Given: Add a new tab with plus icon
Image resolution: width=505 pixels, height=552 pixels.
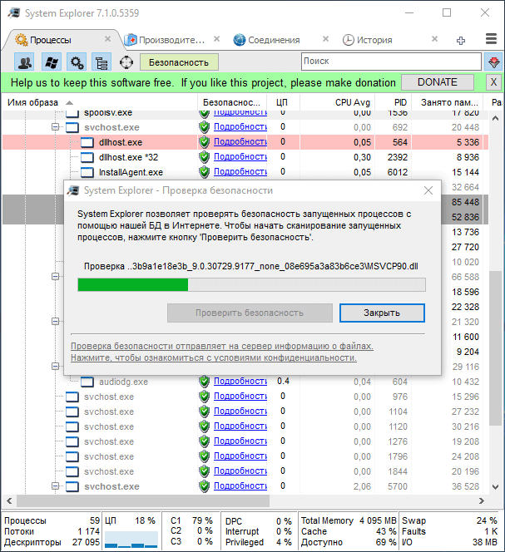Looking at the screenshot, I should 461,40.
